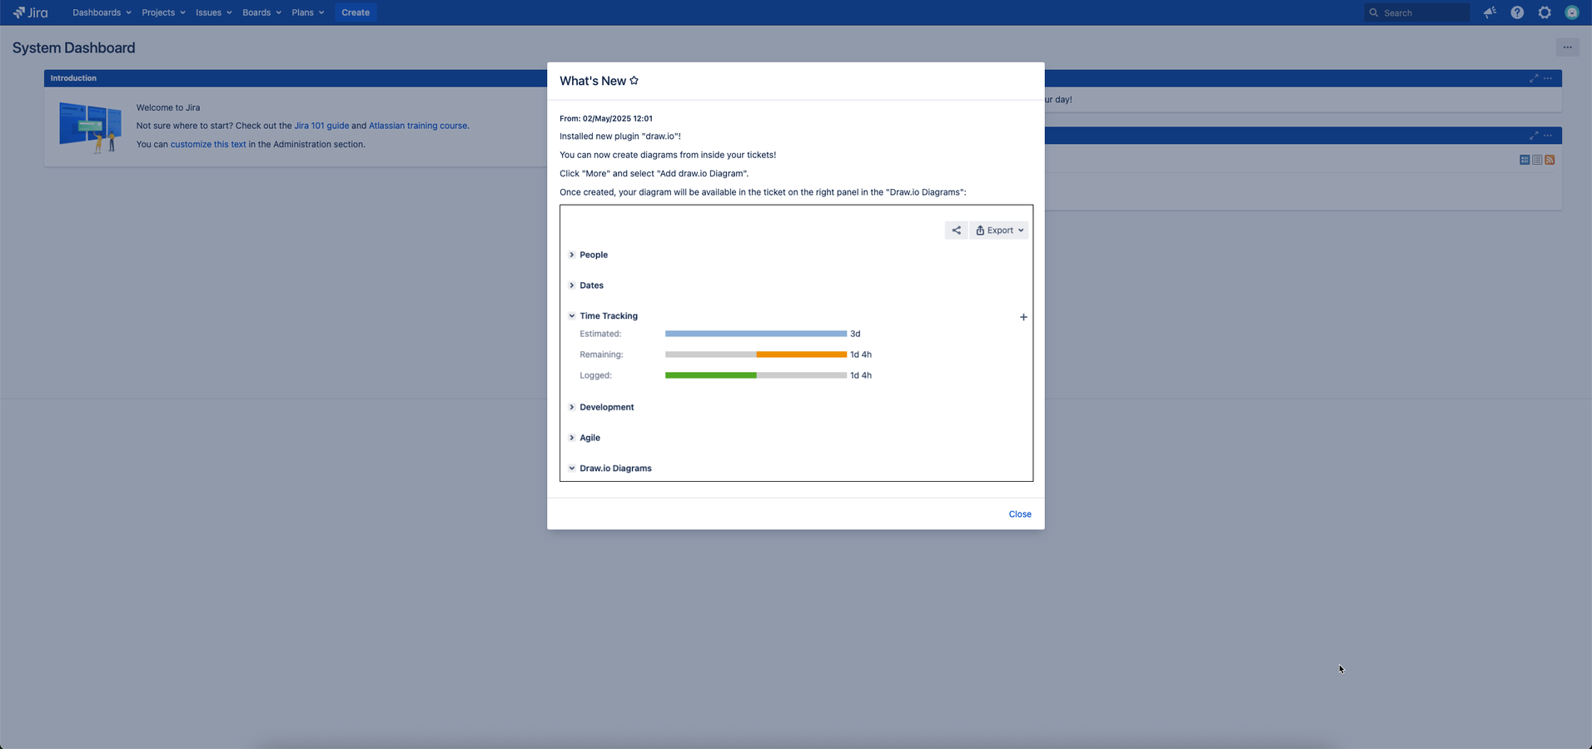Click the Introduction gadget header title
Viewport: 1592px width, 749px height.
73,78
